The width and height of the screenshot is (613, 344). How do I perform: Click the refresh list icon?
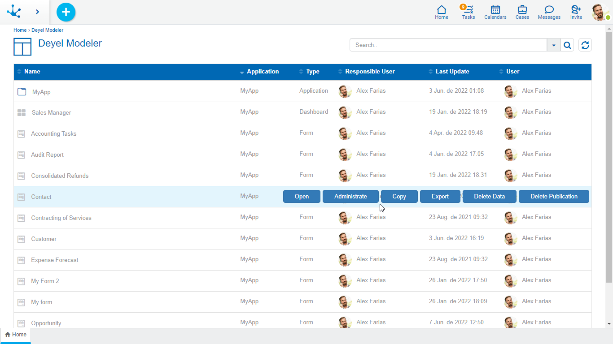click(x=585, y=45)
